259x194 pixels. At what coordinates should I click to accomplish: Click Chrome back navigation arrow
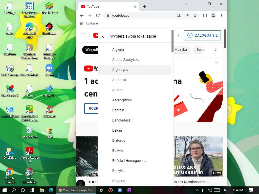[x=82, y=15]
